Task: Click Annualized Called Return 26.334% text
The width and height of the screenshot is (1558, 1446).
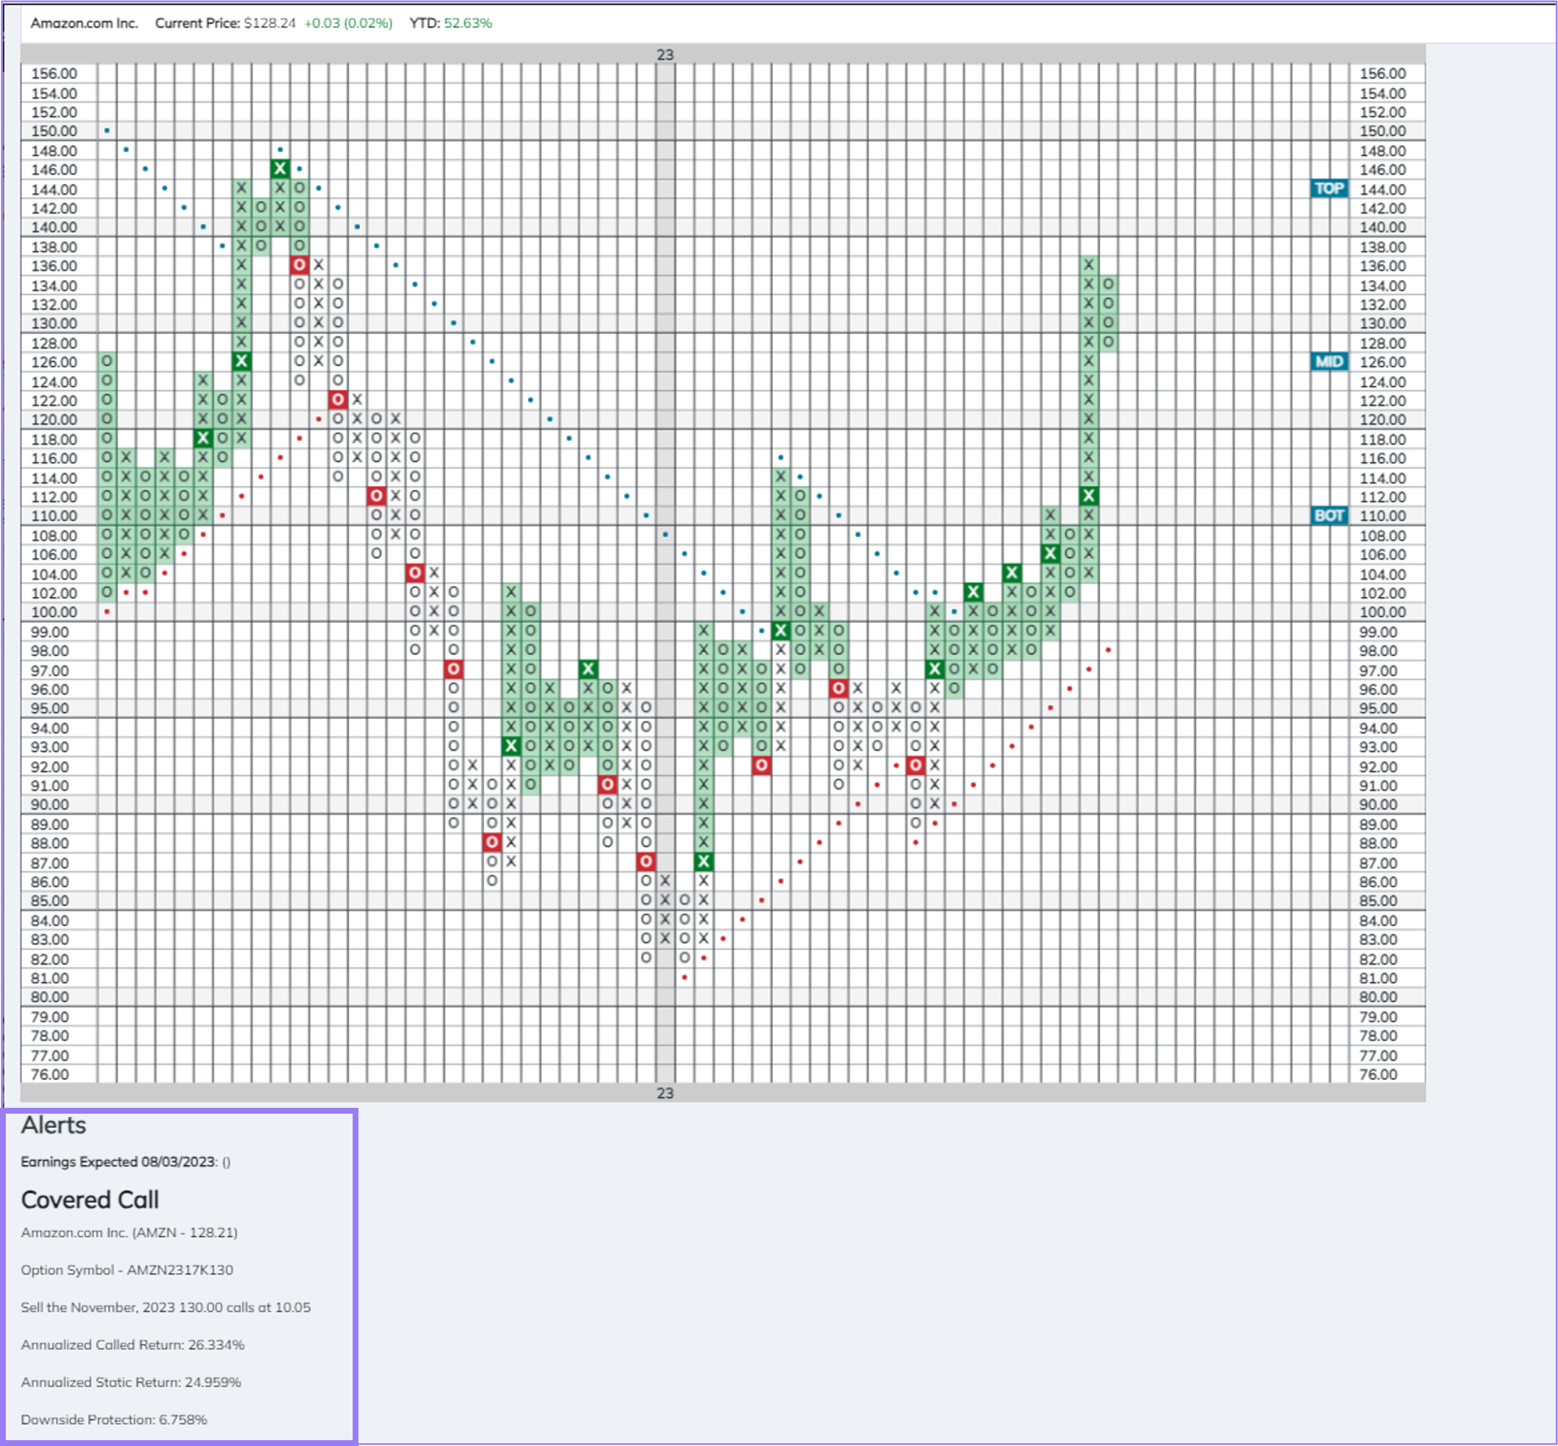Action: (133, 1345)
